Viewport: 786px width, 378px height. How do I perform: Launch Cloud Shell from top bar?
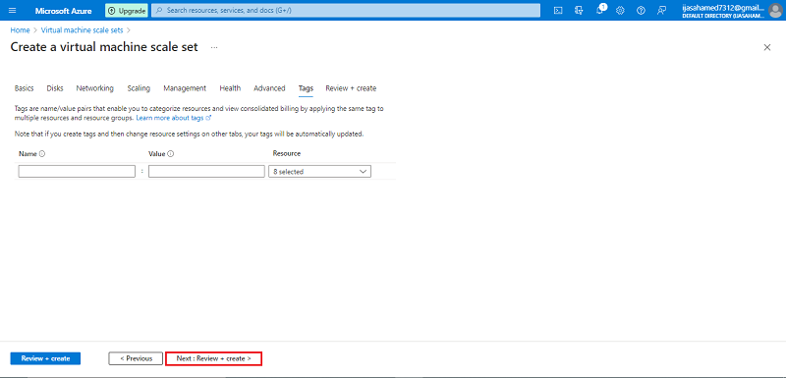point(558,11)
